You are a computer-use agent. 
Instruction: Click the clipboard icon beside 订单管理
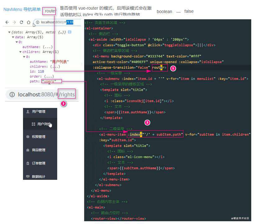point(28,163)
